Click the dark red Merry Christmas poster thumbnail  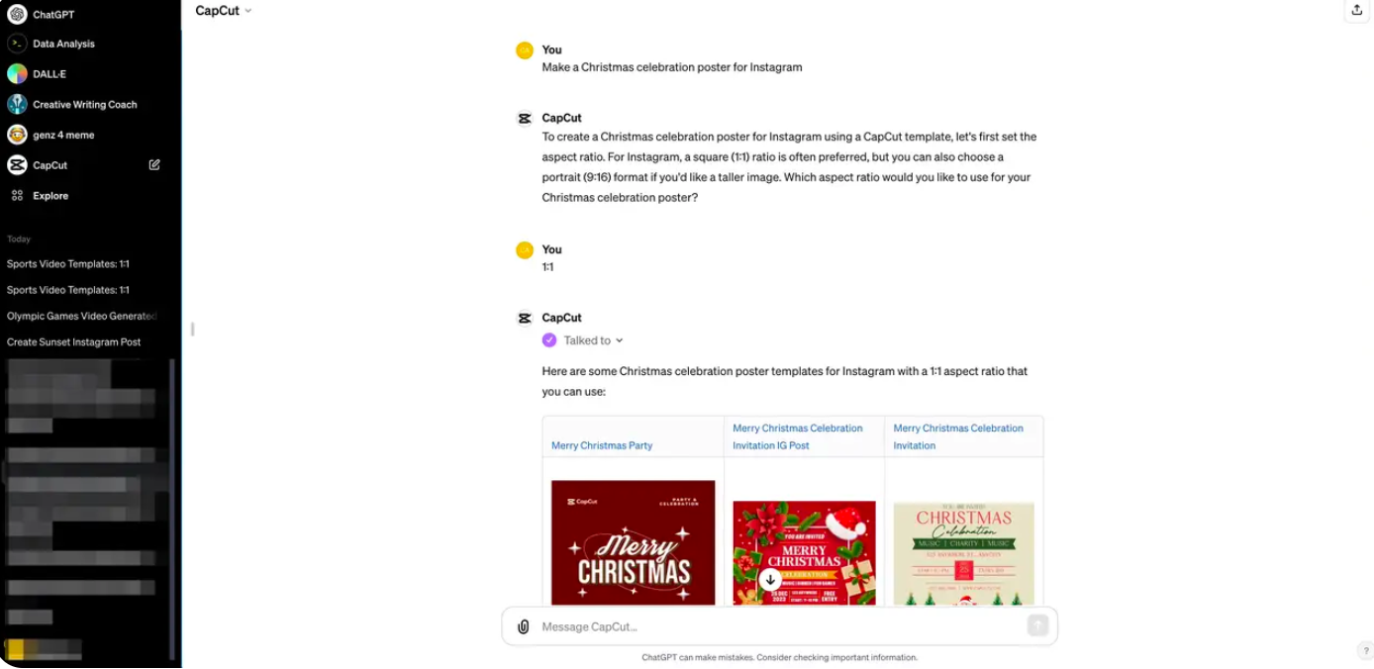coord(633,542)
